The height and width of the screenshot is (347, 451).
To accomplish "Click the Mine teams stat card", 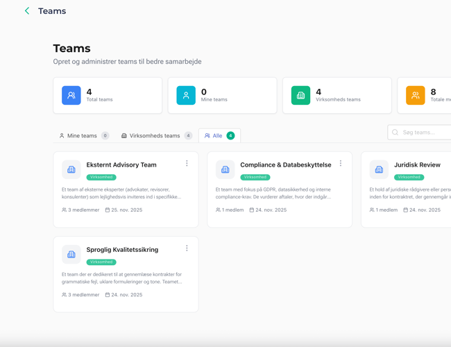I will [x=222, y=95].
